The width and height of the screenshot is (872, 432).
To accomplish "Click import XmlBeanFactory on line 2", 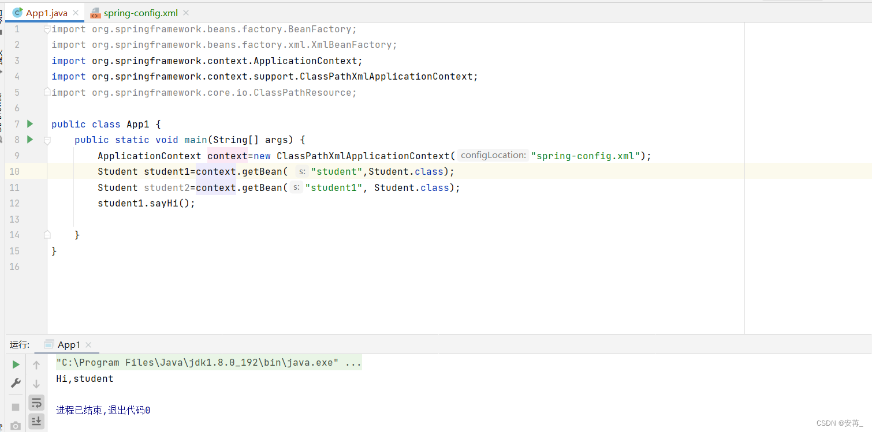I will (225, 45).
